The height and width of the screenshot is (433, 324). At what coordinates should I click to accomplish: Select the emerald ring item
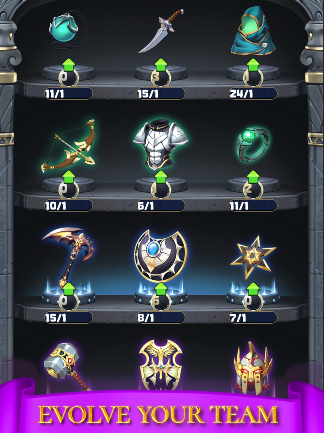pyautogui.click(x=253, y=144)
